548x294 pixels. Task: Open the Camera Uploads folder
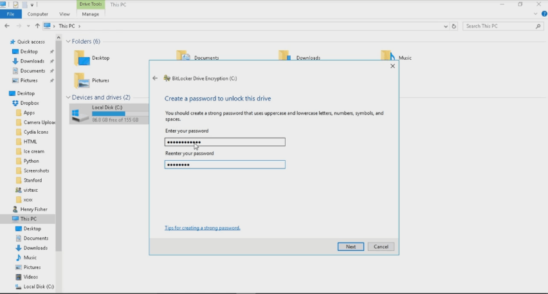[x=39, y=122]
